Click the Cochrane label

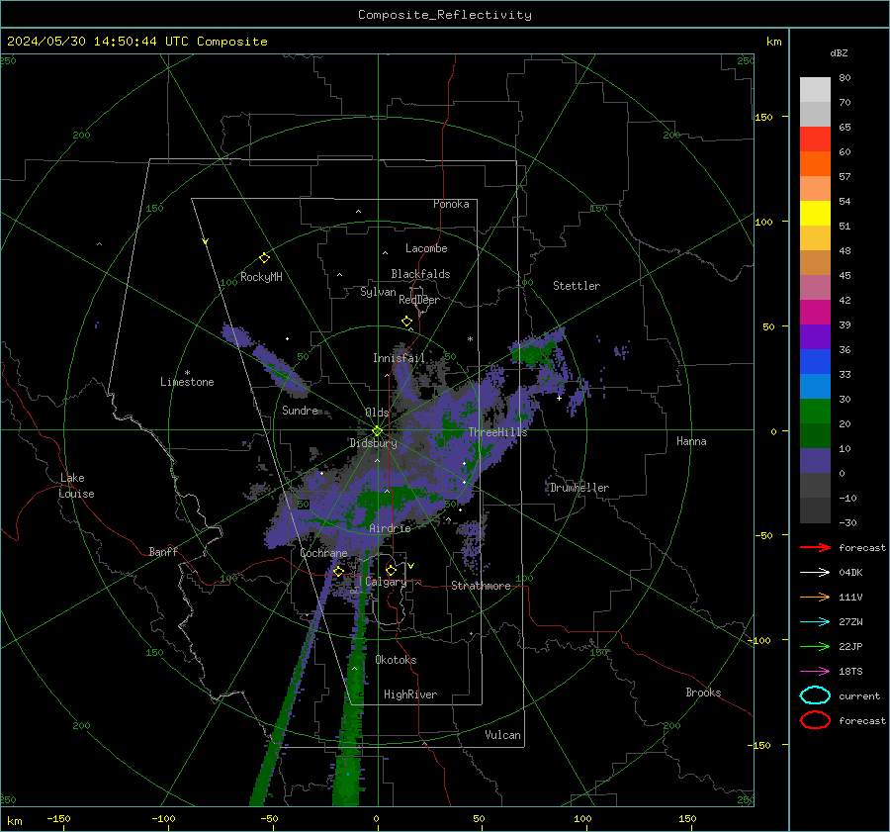click(x=323, y=553)
